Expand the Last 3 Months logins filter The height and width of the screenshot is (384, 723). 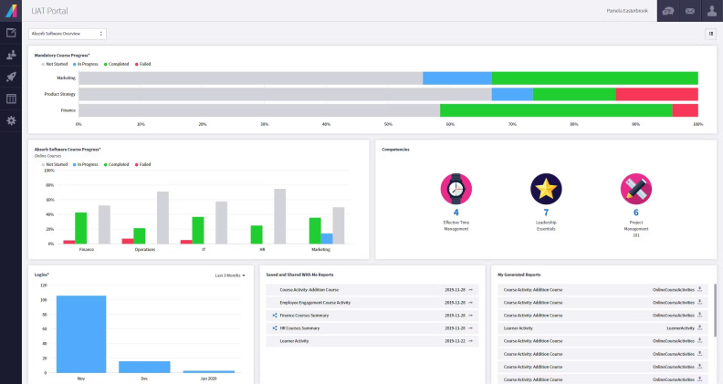pyautogui.click(x=230, y=275)
